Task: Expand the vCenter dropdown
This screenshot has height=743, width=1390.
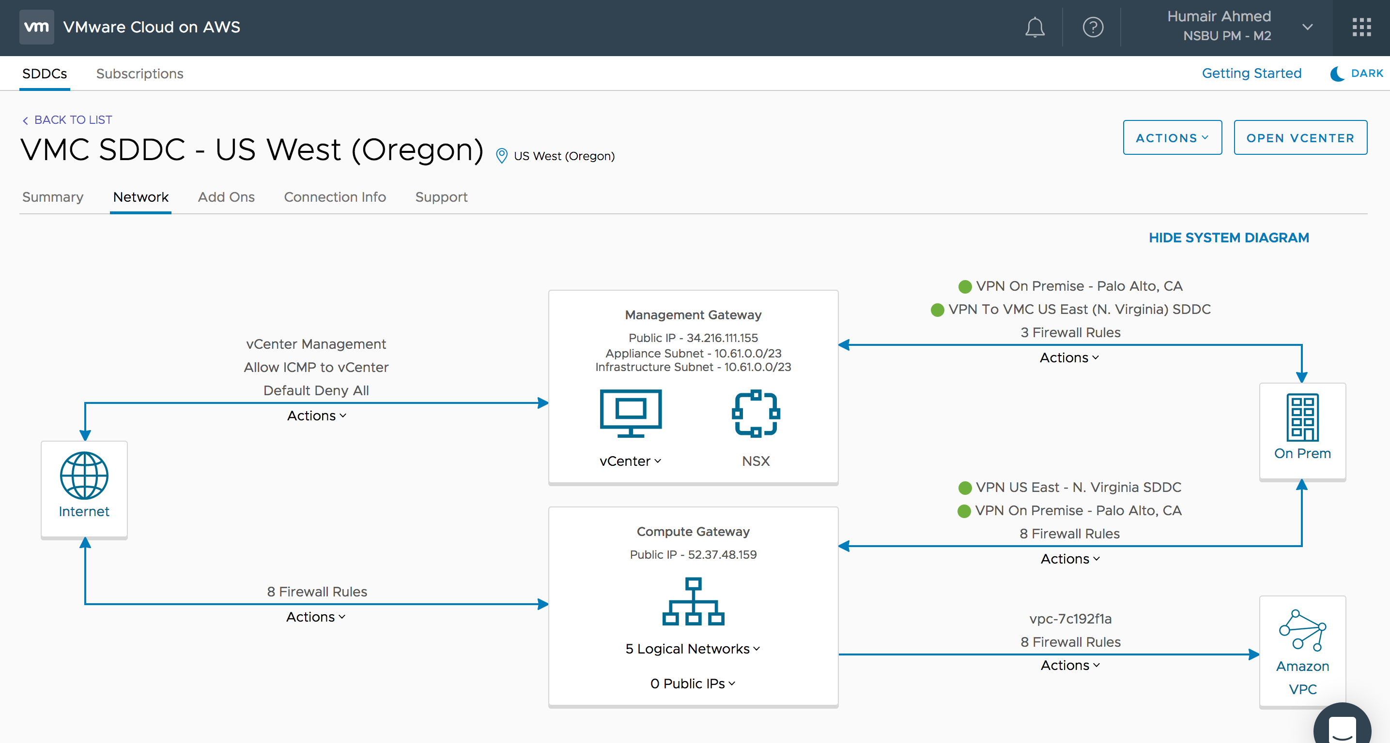Action: point(630,461)
